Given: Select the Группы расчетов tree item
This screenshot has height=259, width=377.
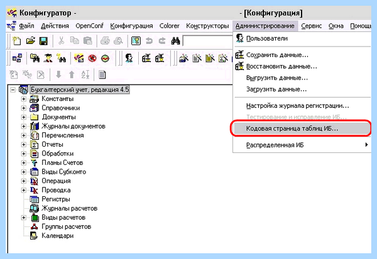Looking at the screenshot, I should click(x=67, y=226).
